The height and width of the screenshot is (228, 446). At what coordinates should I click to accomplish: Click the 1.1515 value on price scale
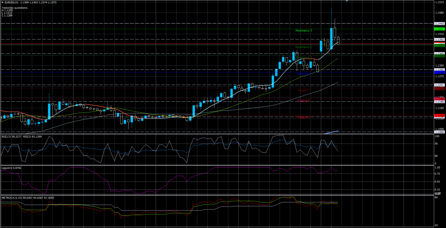pyautogui.click(x=440, y=2)
